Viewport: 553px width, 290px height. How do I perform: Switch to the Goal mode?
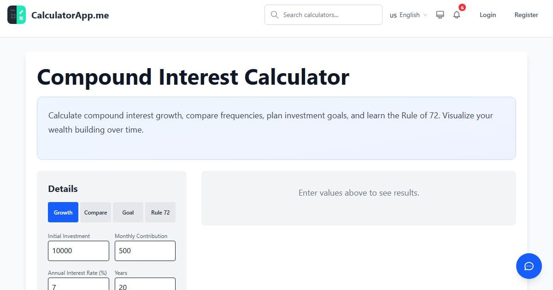[x=128, y=212]
